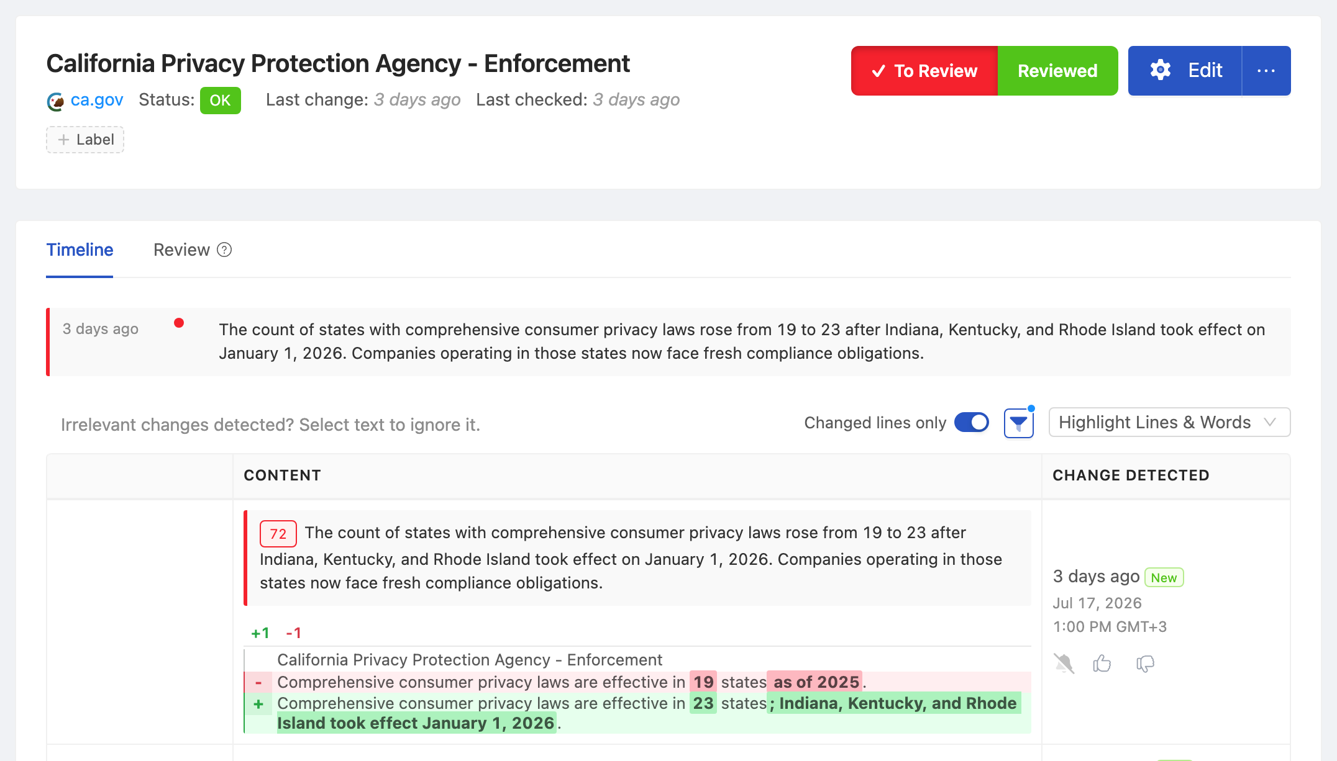
Task: Click the CHANGE DETECTED column header
Action: click(1131, 475)
